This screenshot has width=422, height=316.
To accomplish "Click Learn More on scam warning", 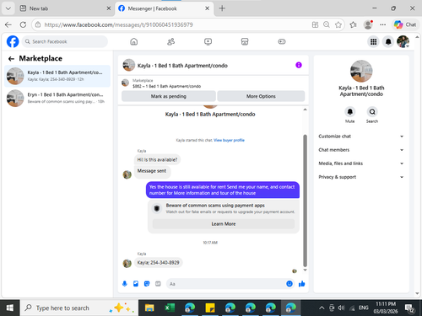I will coord(224,224).
